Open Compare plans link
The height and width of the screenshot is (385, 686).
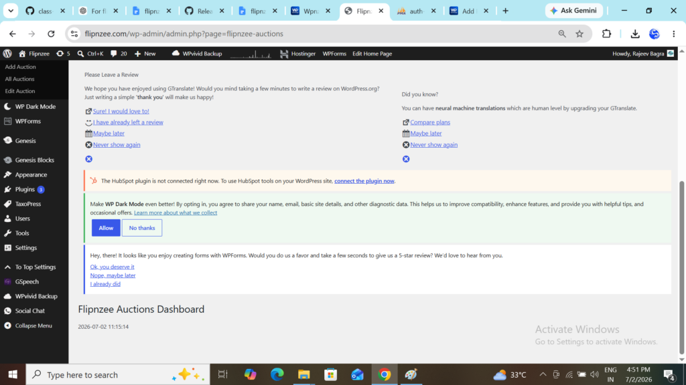pos(430,122)
